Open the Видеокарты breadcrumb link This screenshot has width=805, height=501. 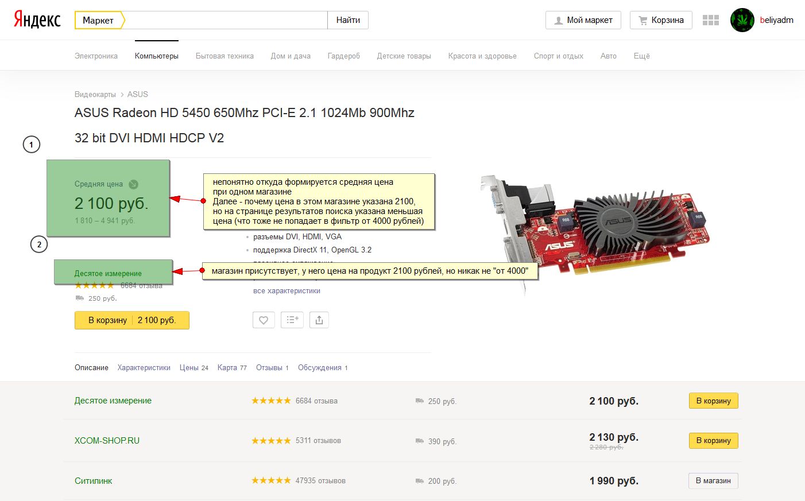[x=95, y=94]
